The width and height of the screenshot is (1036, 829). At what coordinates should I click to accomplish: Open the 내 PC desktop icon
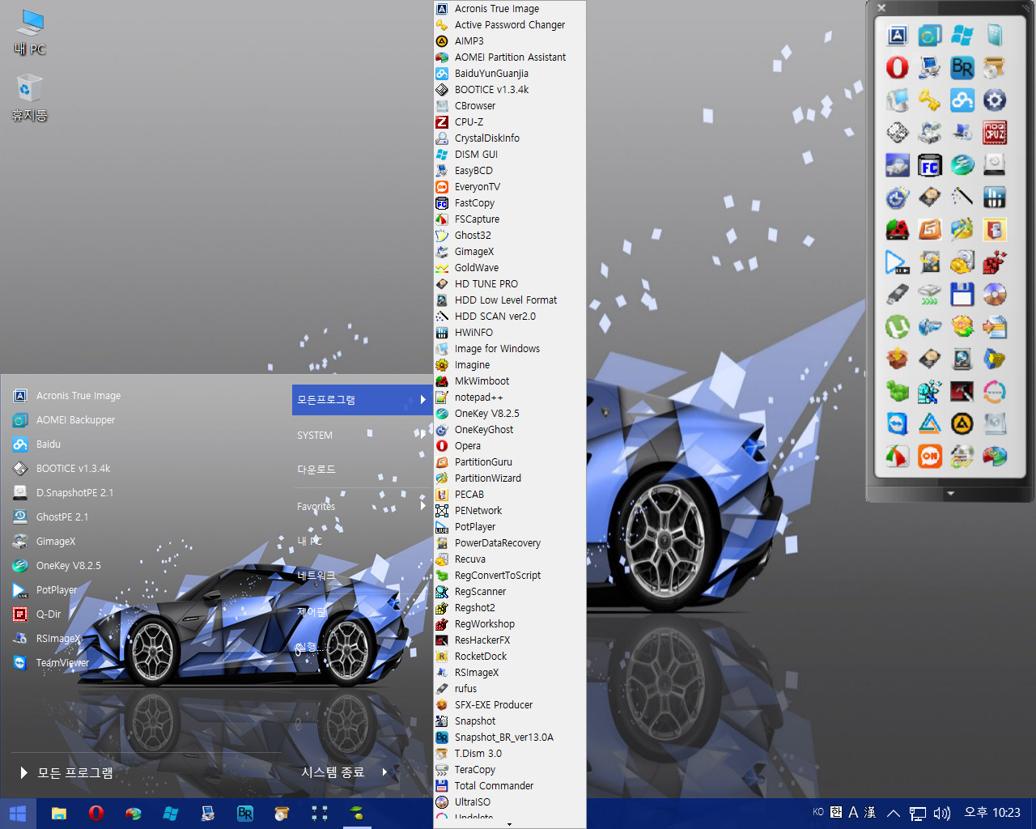[x=30, y=32]
